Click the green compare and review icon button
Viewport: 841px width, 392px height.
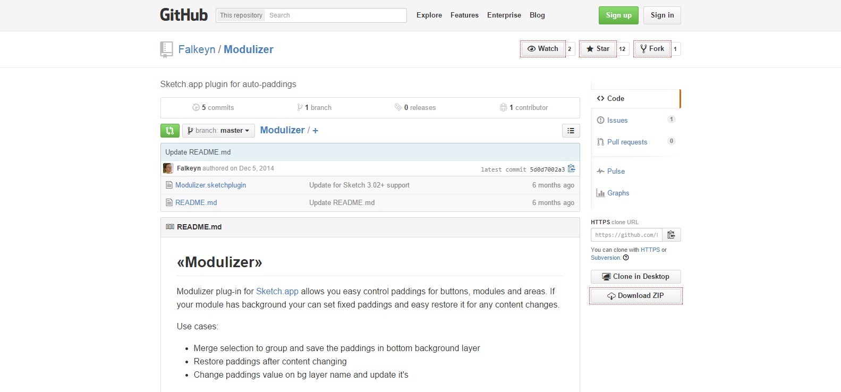click(x=169, y=131)
